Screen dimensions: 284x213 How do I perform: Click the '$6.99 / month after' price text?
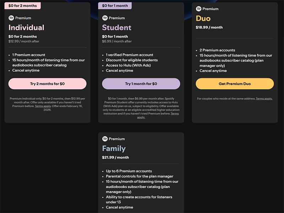click(117, 41)
